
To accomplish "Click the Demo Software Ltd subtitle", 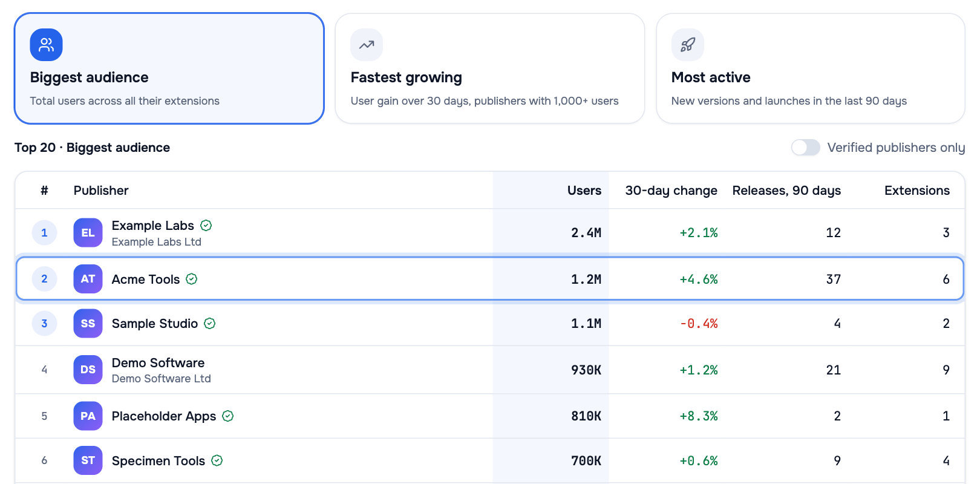I will pos(162,378).
